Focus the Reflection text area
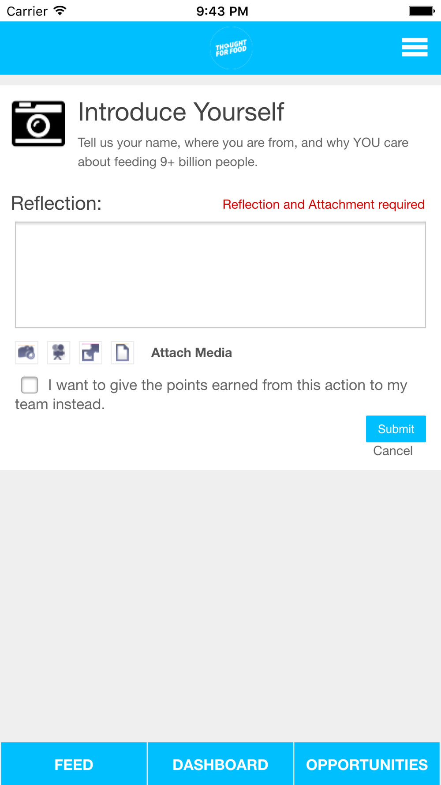Image resolution: width=441 pixels, height=785 pixels. pos(220,275)
